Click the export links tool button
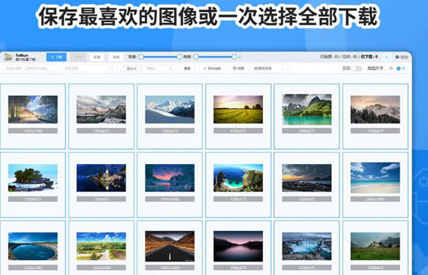The image size is (428, 275). (212, 69)
